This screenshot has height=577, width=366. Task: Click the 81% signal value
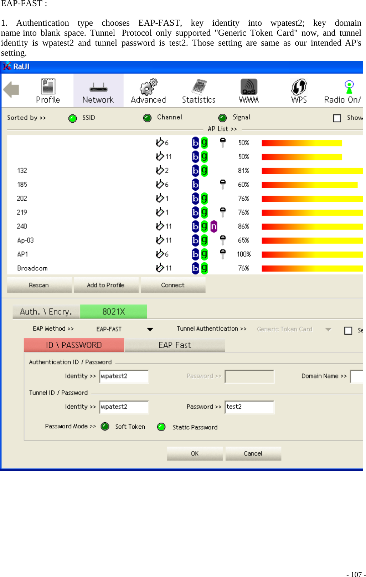coord(244,171)
